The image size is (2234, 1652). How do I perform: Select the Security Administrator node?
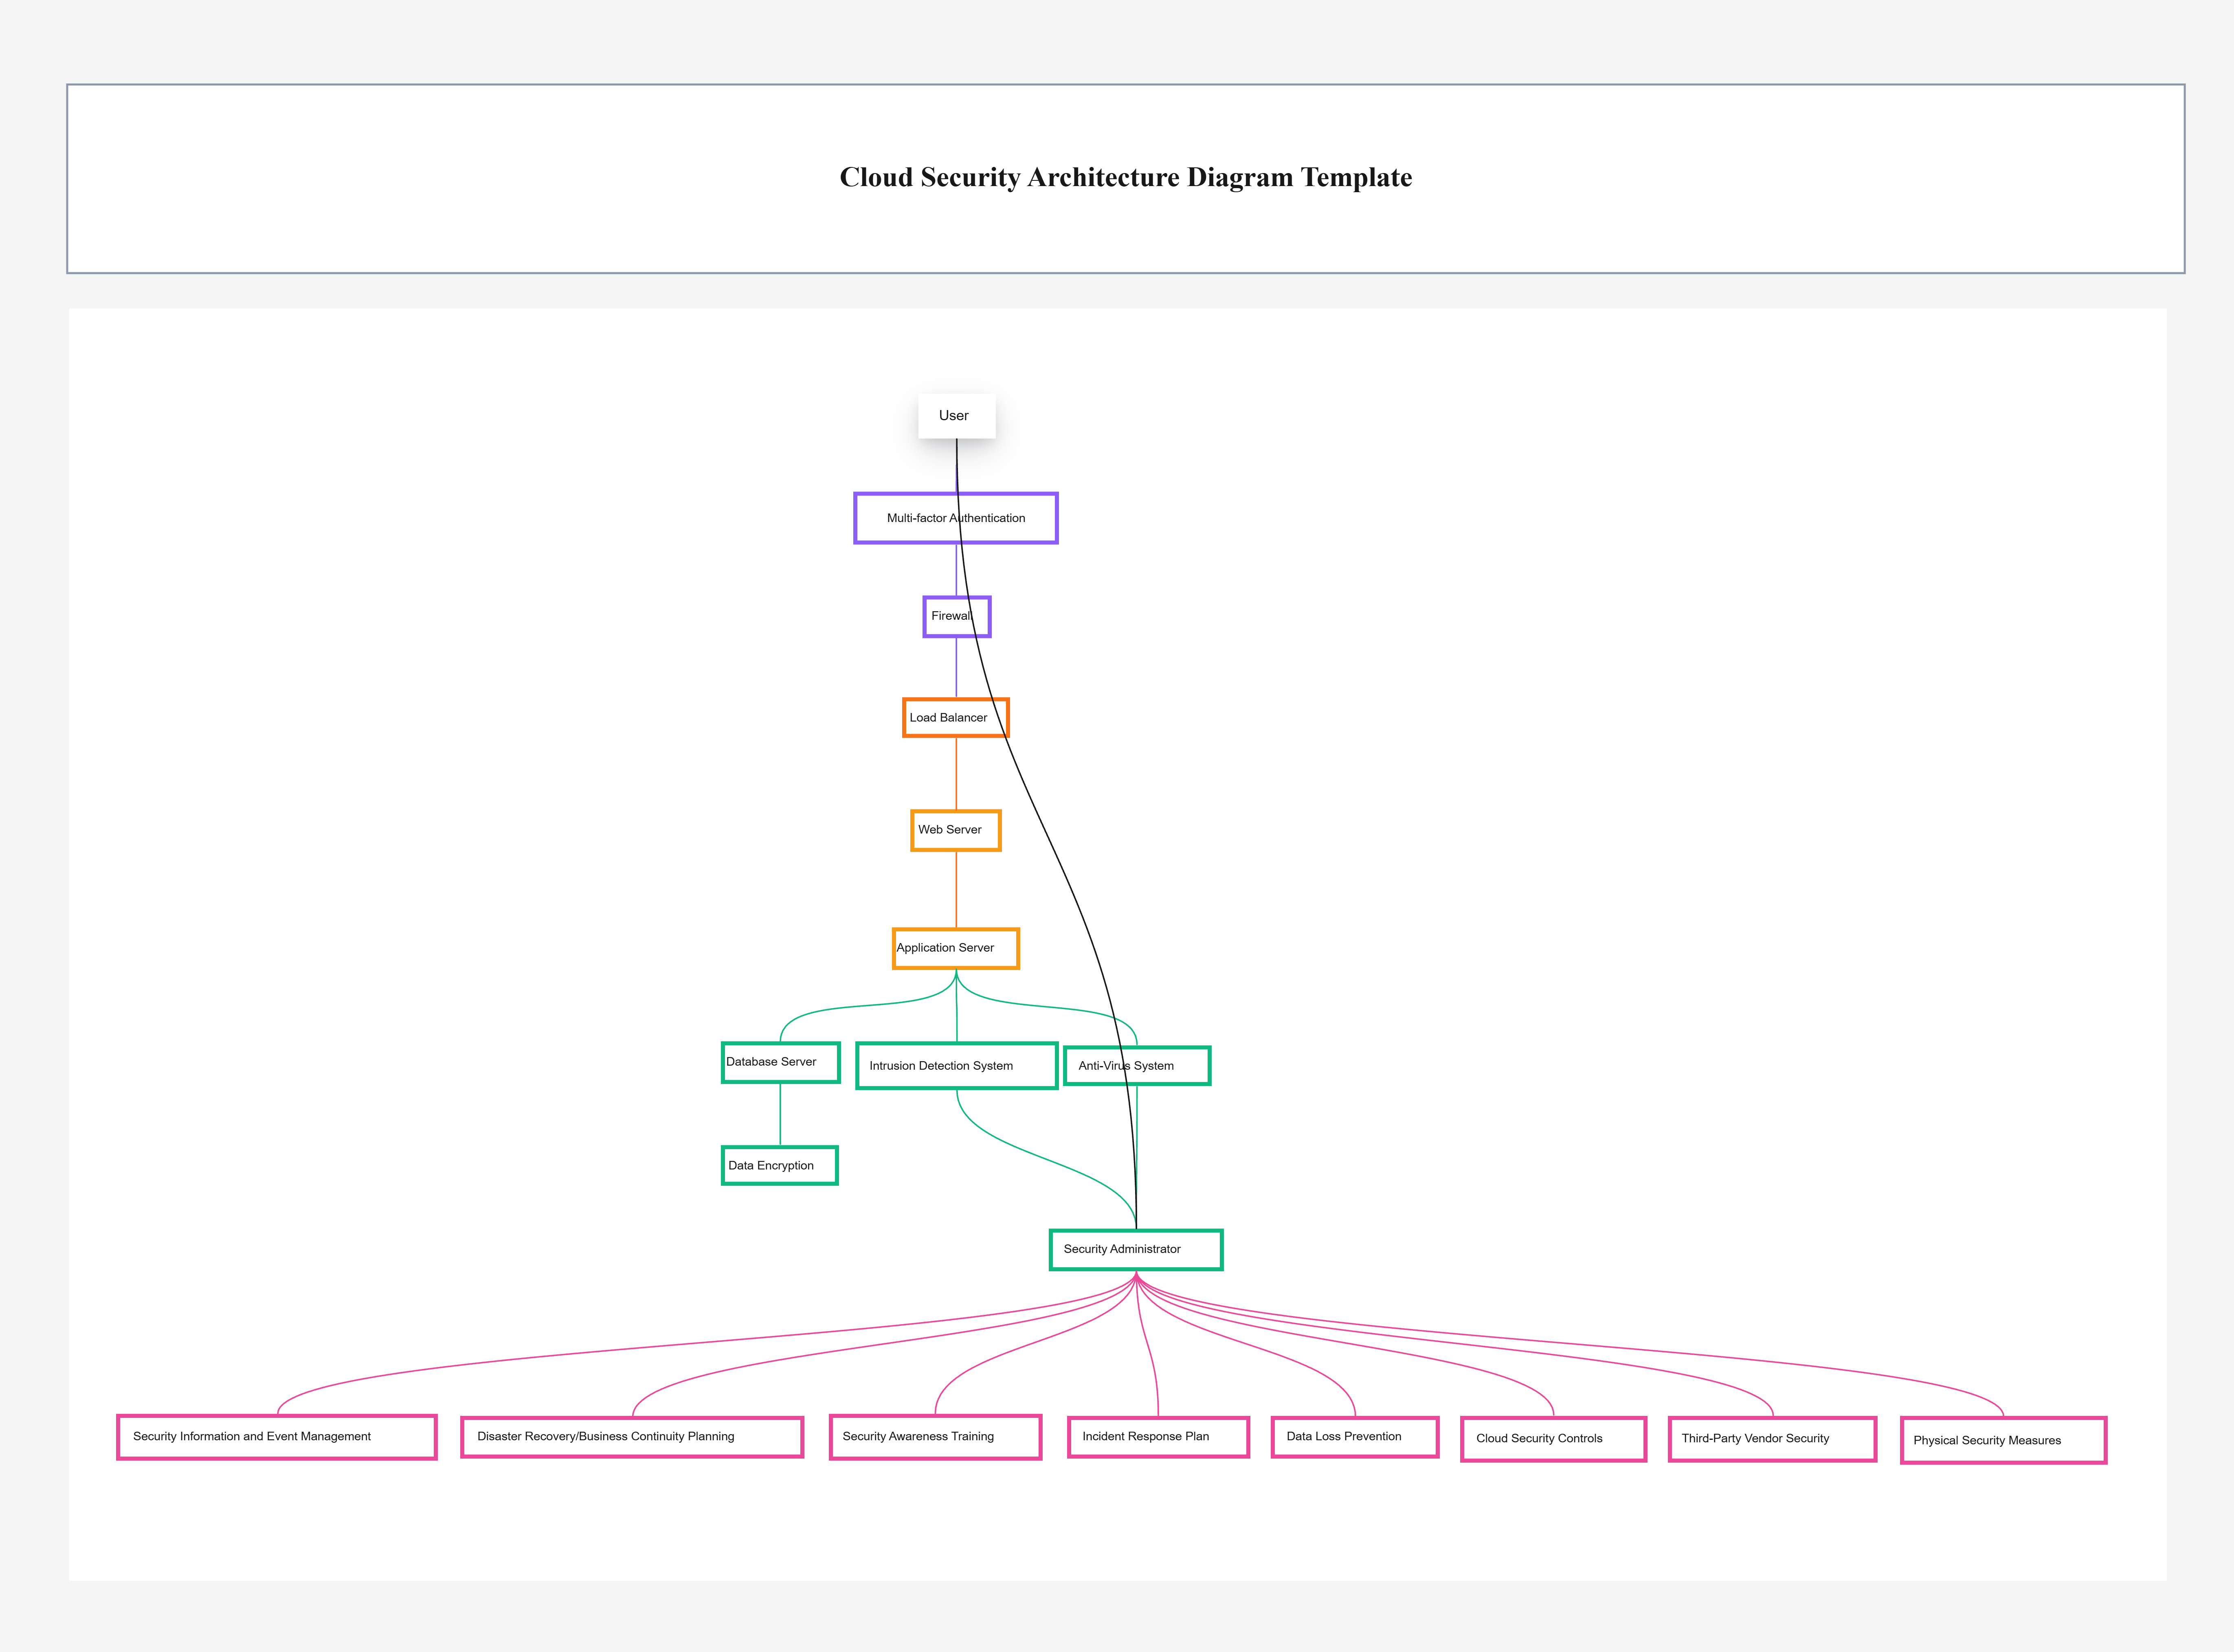(1136, 1250)
